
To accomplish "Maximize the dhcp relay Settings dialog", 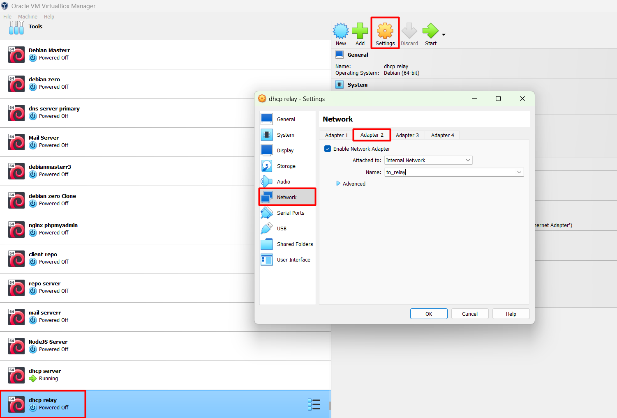I will (x=498, y=99).
